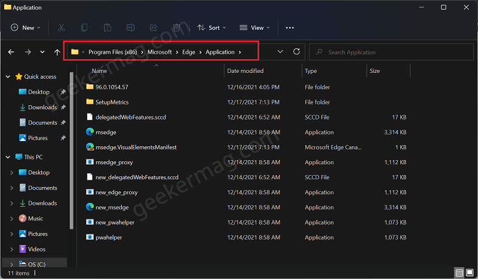Expand Music under This PC
The image size is (478, 279).
tap(11, 219)
